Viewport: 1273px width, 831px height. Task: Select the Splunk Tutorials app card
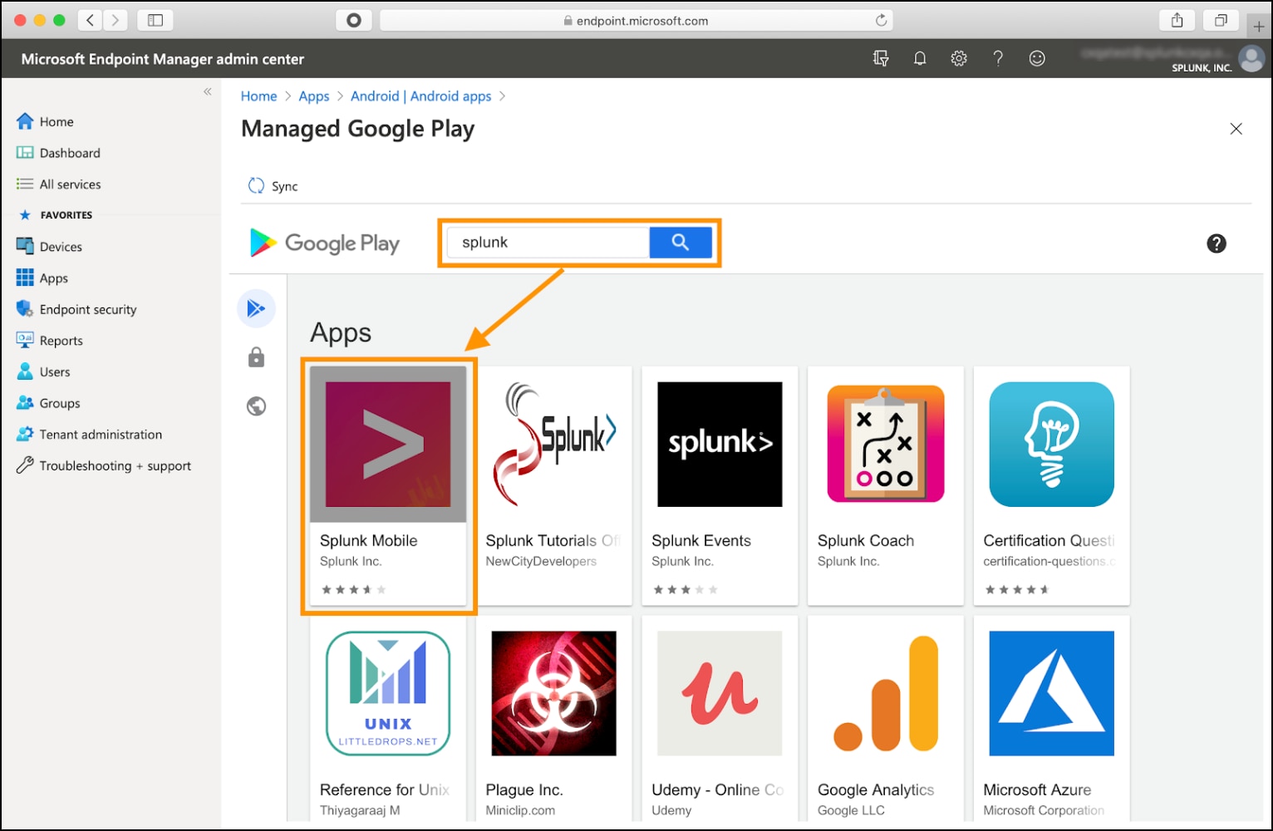click(554, 486)
